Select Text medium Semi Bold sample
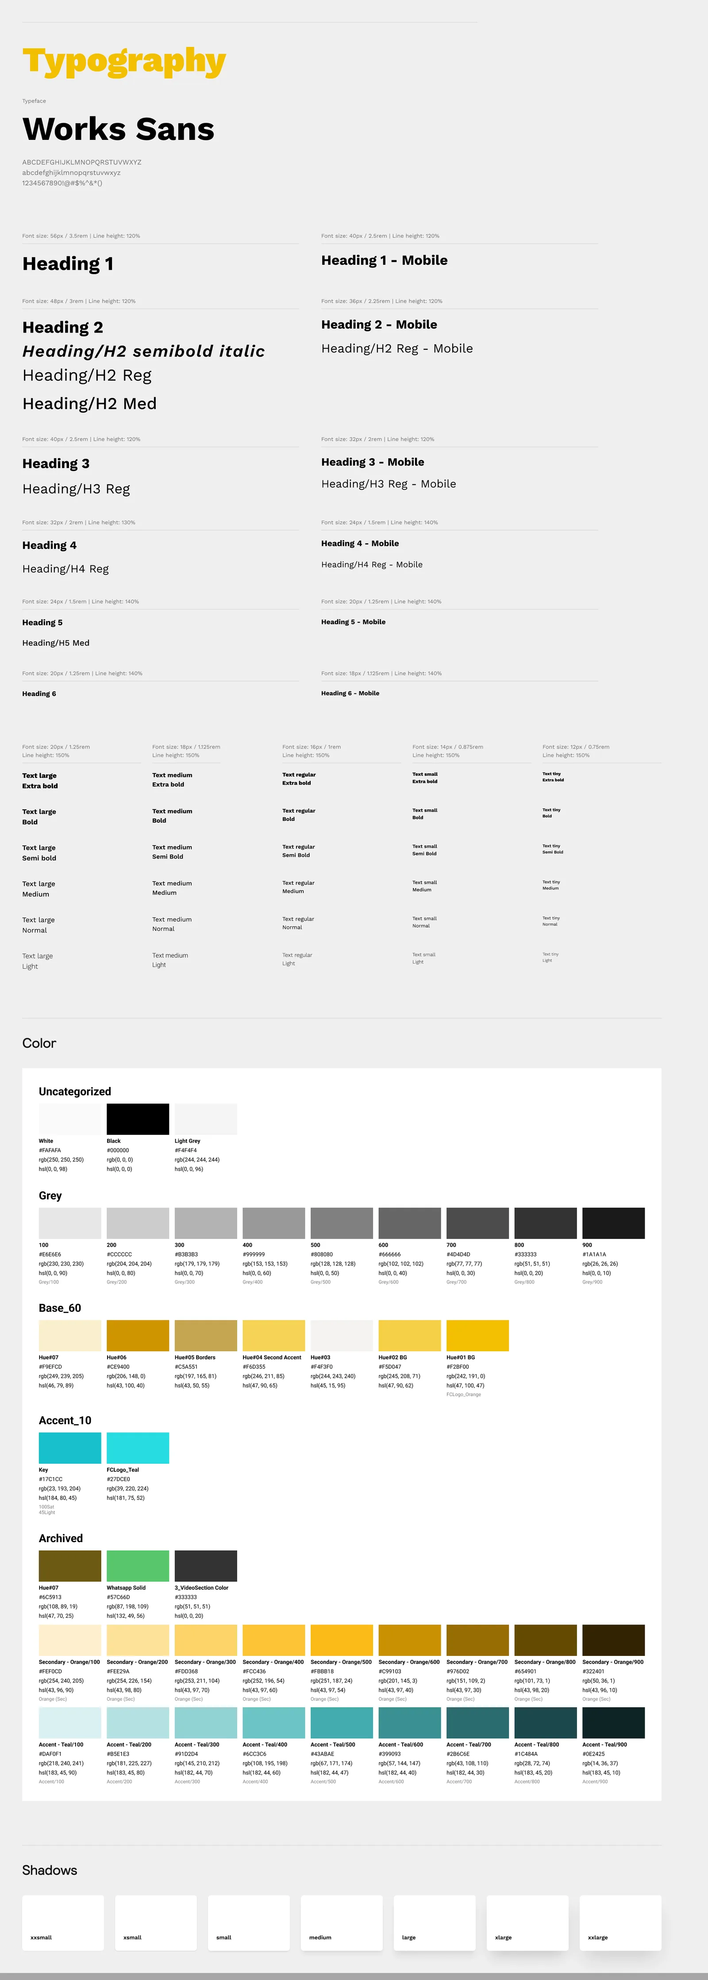 click(172, 852)
